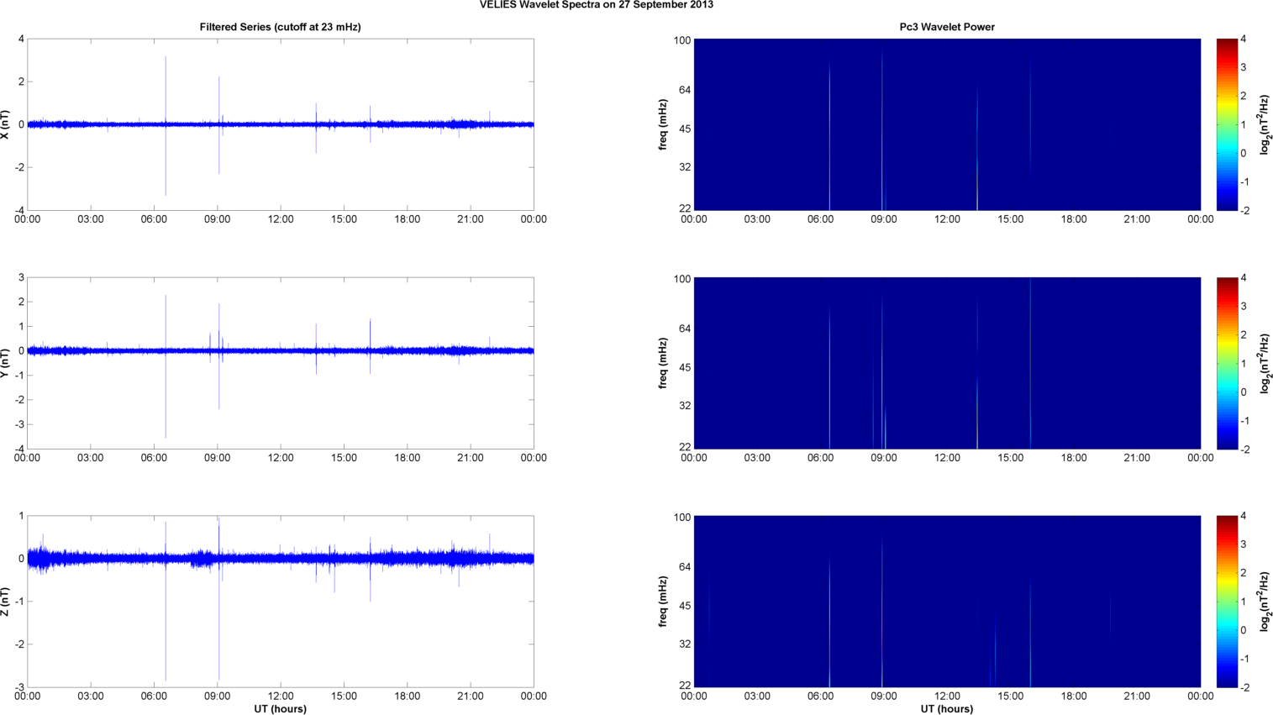This screenshot has width=1273, height=715.
Task: Select the 'Pc3 Wavelet Power' heading
Action: tap(947, 27)
